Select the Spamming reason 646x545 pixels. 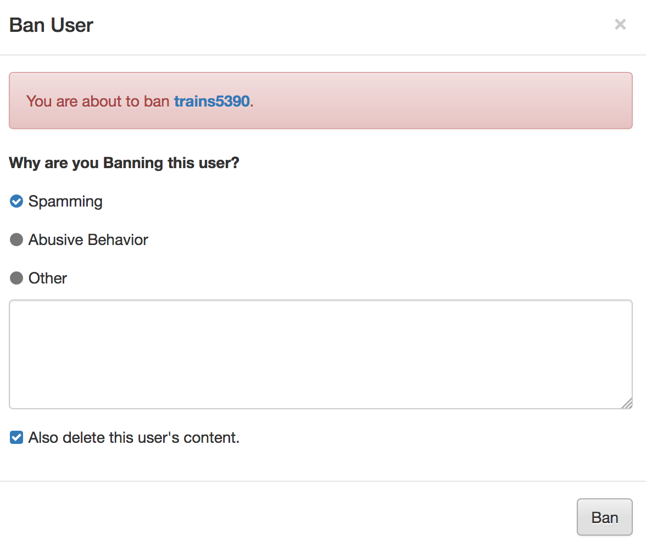(x=16, y=202)
